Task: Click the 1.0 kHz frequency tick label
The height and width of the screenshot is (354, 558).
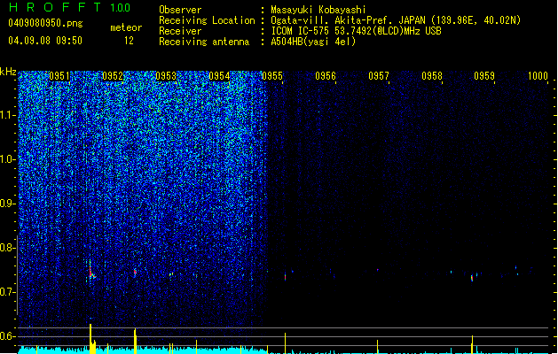Action: coord(6,159)
